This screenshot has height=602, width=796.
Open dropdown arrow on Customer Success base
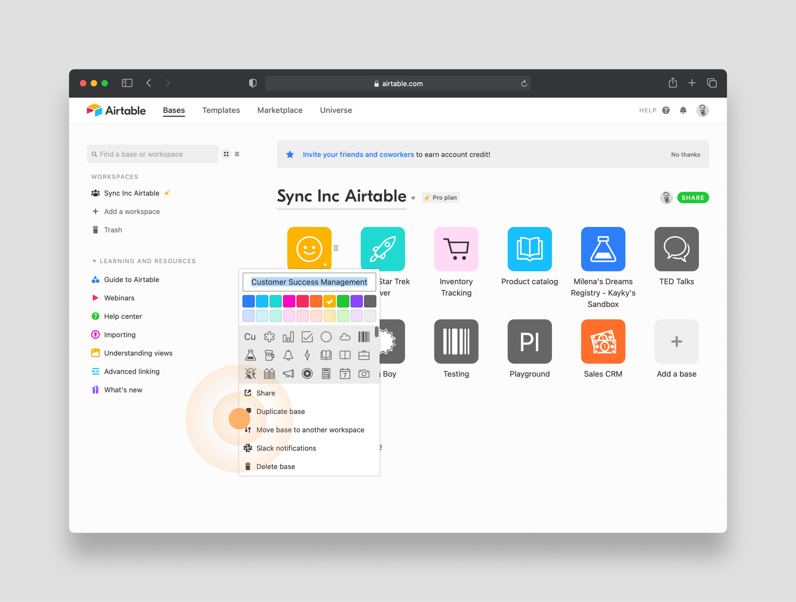pyautogui.click(x=325, y=265)
